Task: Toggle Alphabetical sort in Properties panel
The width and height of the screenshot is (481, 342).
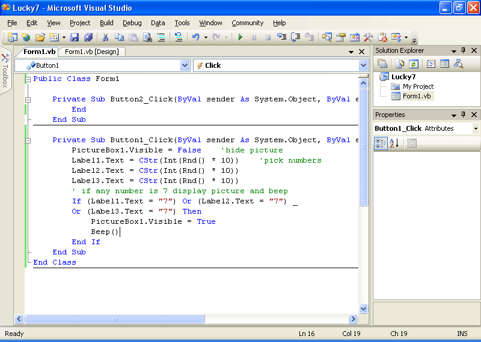Action: (x=394, y=143)
